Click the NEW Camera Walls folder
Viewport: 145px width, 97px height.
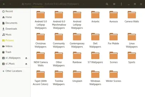[41, 59]
